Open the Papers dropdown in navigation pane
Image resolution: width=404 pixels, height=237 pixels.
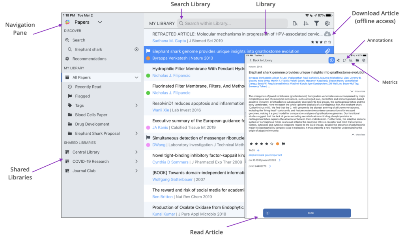point(100,23)
